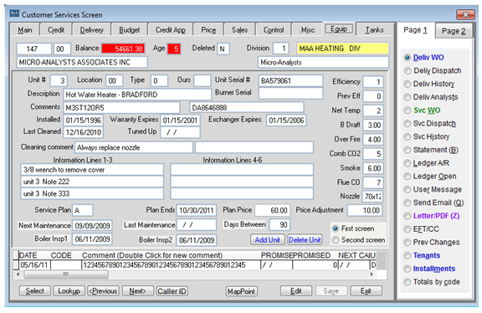The width and height of the screenshot is (482, 313).
Task: Click the Cleaning comment field Always replace nozzle
Action: click(134, 147)
